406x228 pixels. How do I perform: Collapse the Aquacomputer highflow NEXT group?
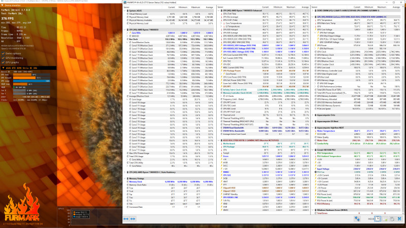(x=313, y=128)
